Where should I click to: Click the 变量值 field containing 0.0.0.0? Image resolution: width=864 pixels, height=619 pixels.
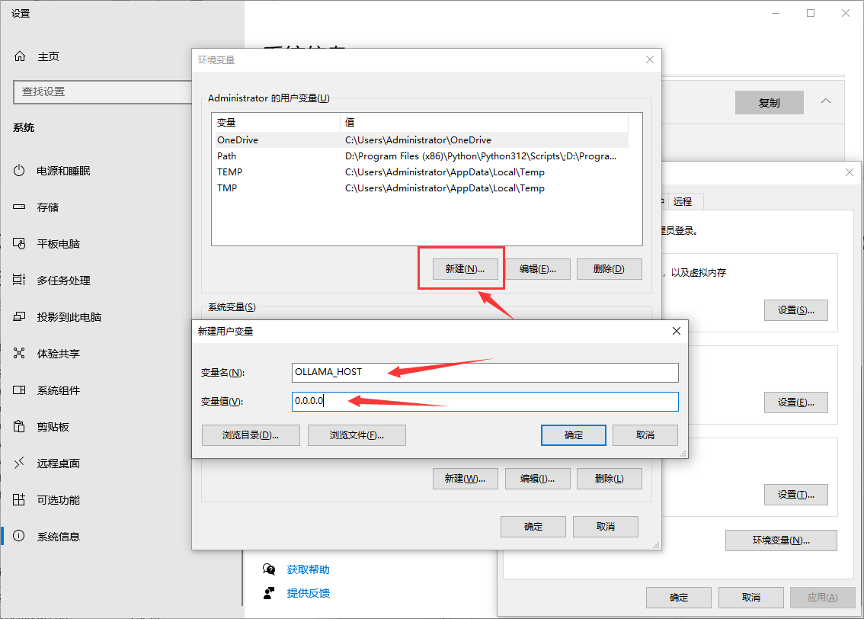(485, 402)
